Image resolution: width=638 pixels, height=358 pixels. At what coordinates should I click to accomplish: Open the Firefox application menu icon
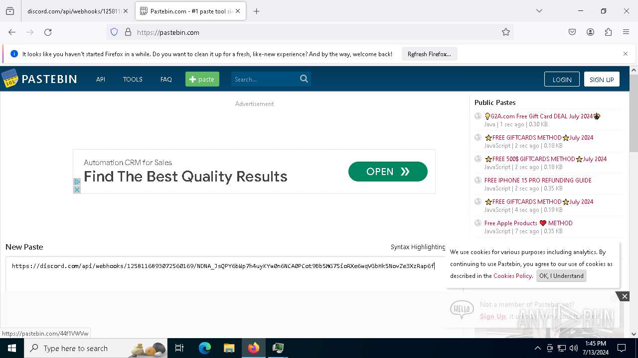(626, 32)
